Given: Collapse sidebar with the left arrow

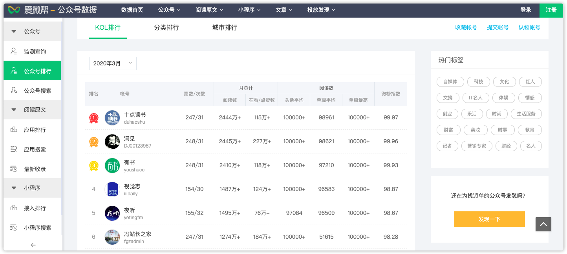Looking at the screenshot, I should click(x=33, y=245).
